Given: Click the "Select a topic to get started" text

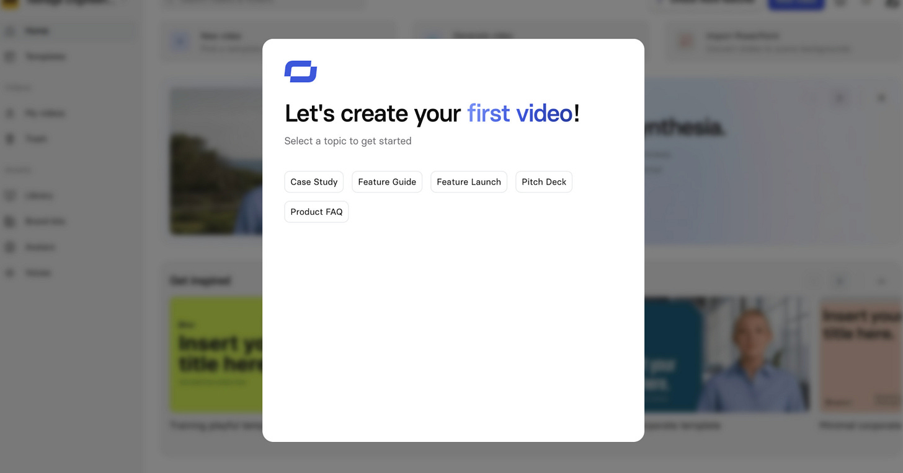Looking at the screenshot, I should pyautogui.click(x=348, y=141).
